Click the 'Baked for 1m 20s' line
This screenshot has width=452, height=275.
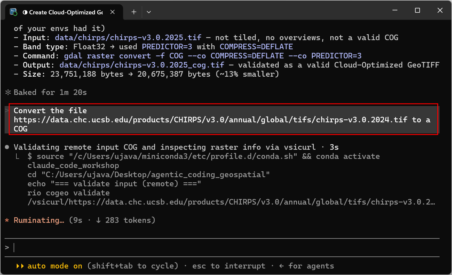tap(46, 92)
